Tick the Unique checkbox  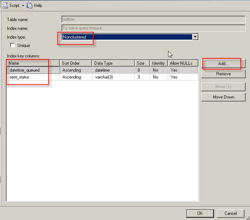pos(12,45)
